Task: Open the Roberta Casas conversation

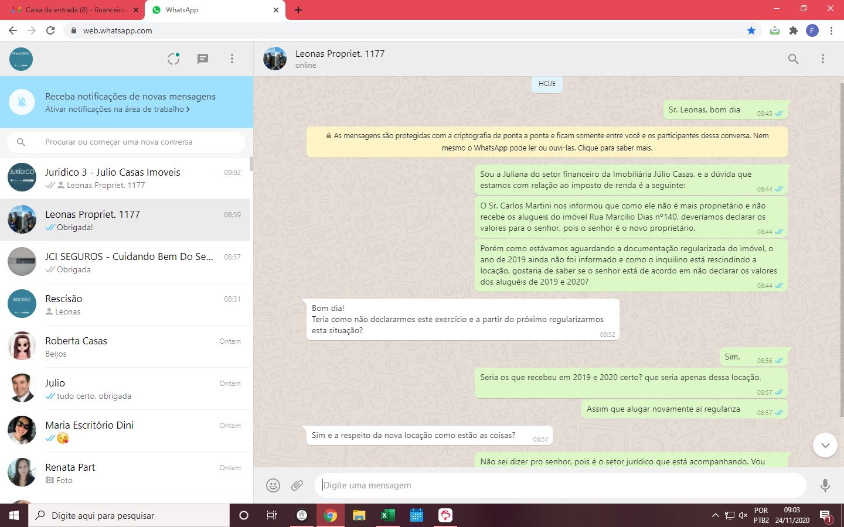Action: [125, 347]
